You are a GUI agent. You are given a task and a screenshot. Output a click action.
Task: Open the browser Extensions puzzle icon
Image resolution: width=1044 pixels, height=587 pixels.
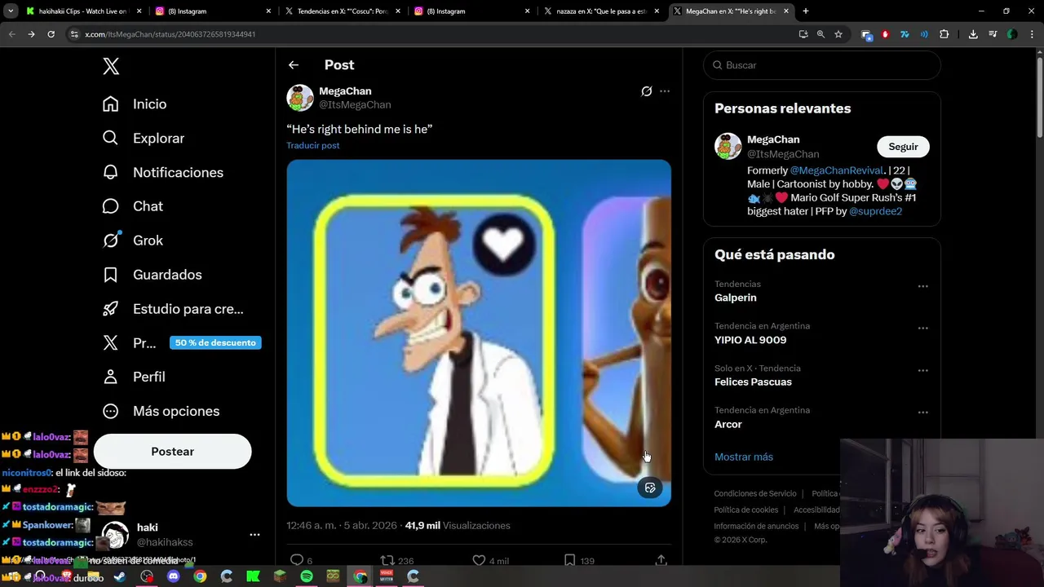(944, 34)
